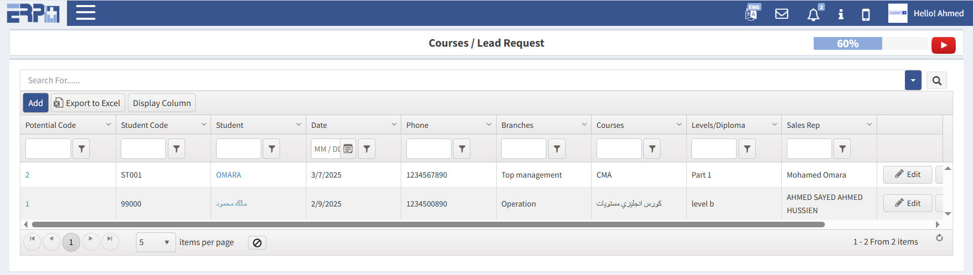
Task: Click the filter icon under Potential Code
Action: (x=81, y=149)
